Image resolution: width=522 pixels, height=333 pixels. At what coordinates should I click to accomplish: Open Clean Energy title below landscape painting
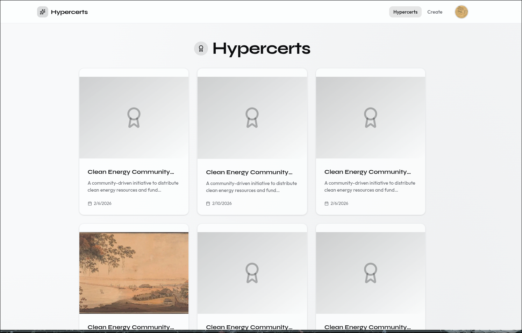(x=131, y=327)
